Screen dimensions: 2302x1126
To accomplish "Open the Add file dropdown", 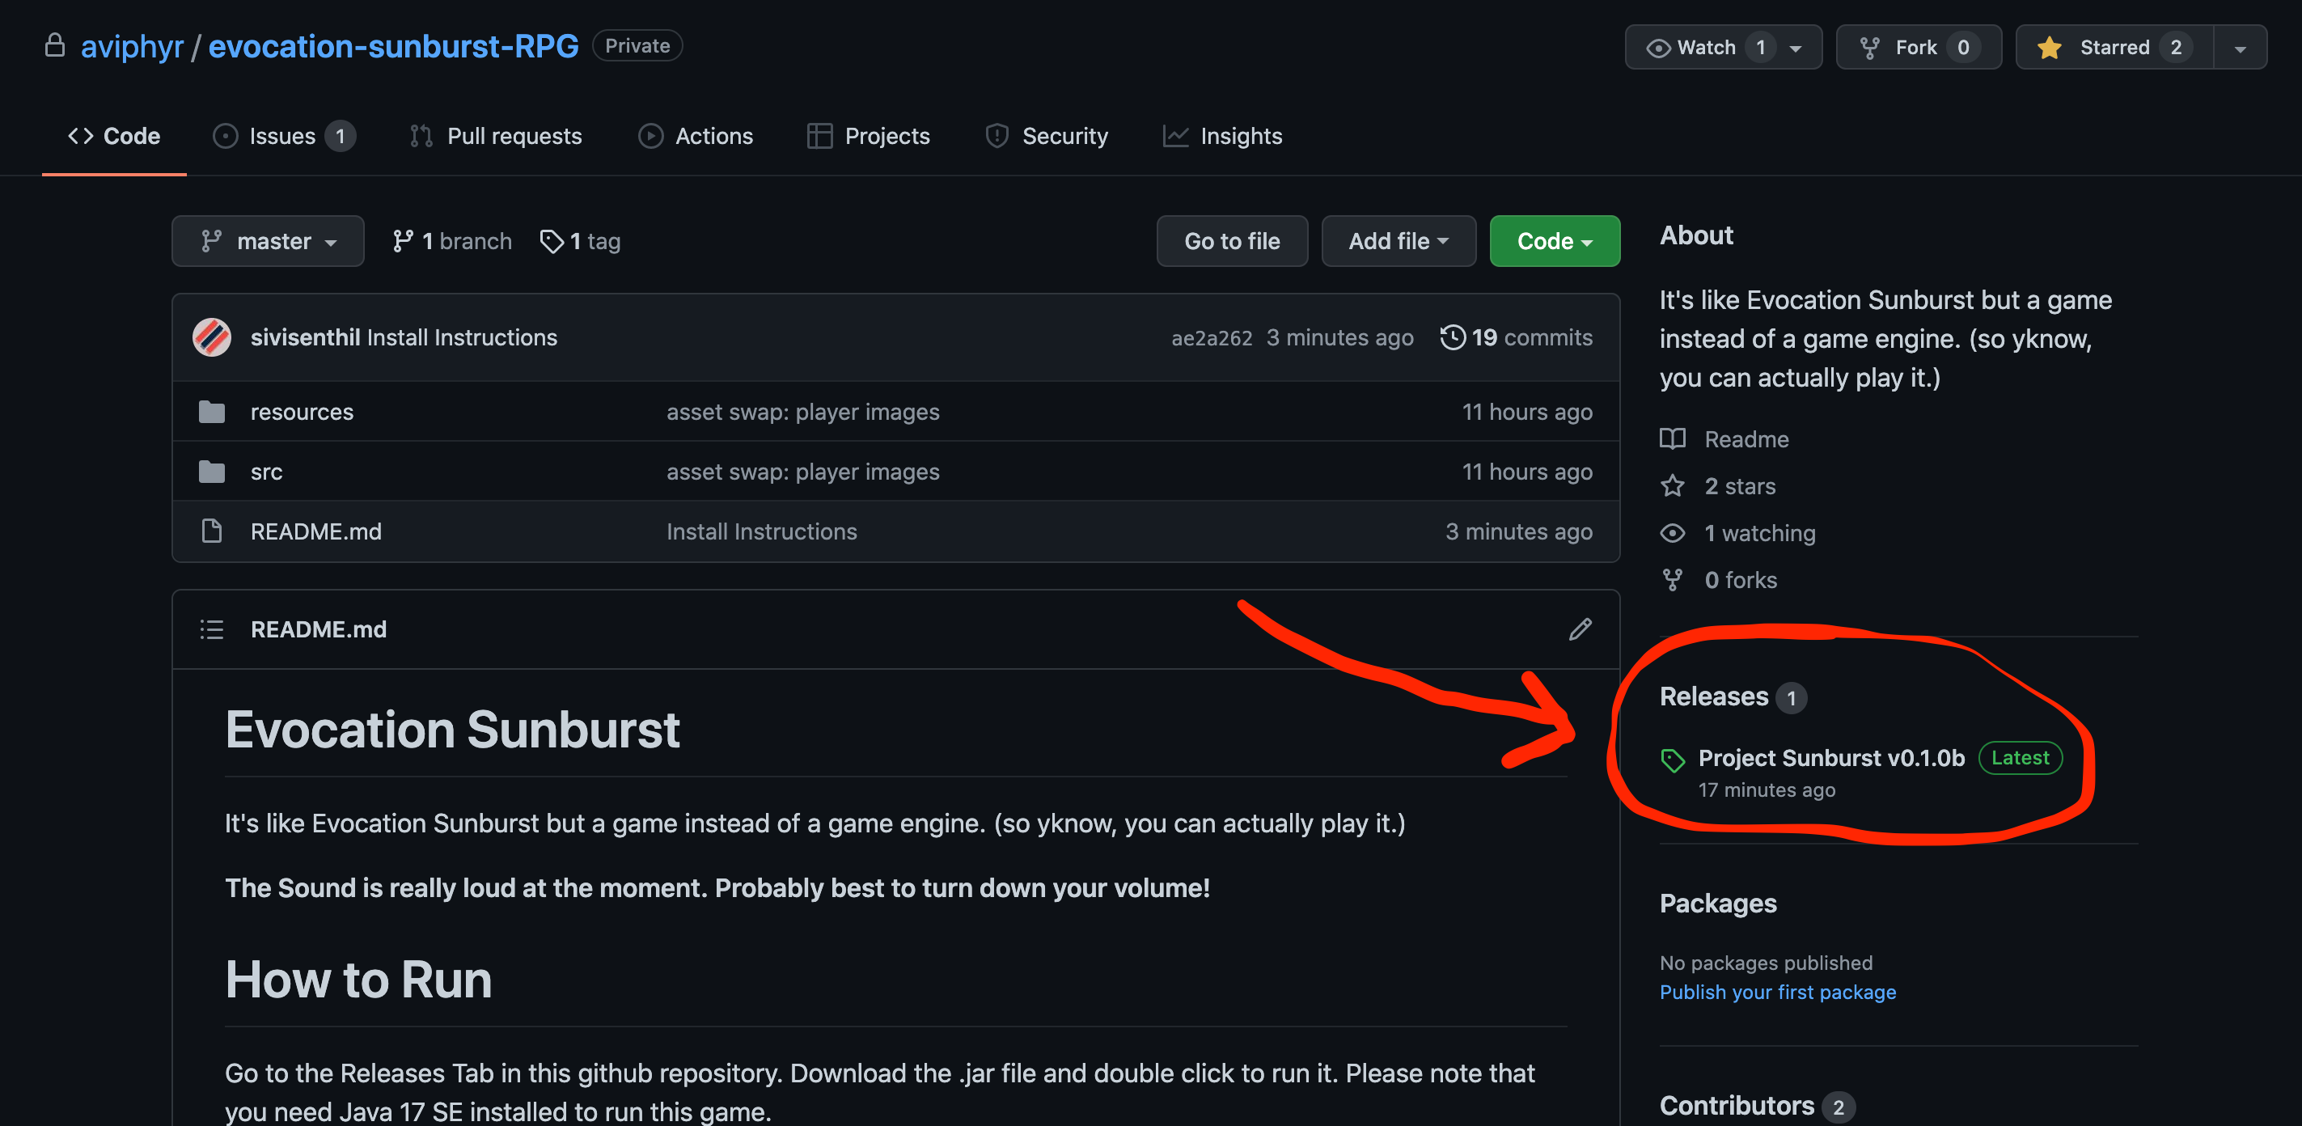I will [x=1398, y=240].
